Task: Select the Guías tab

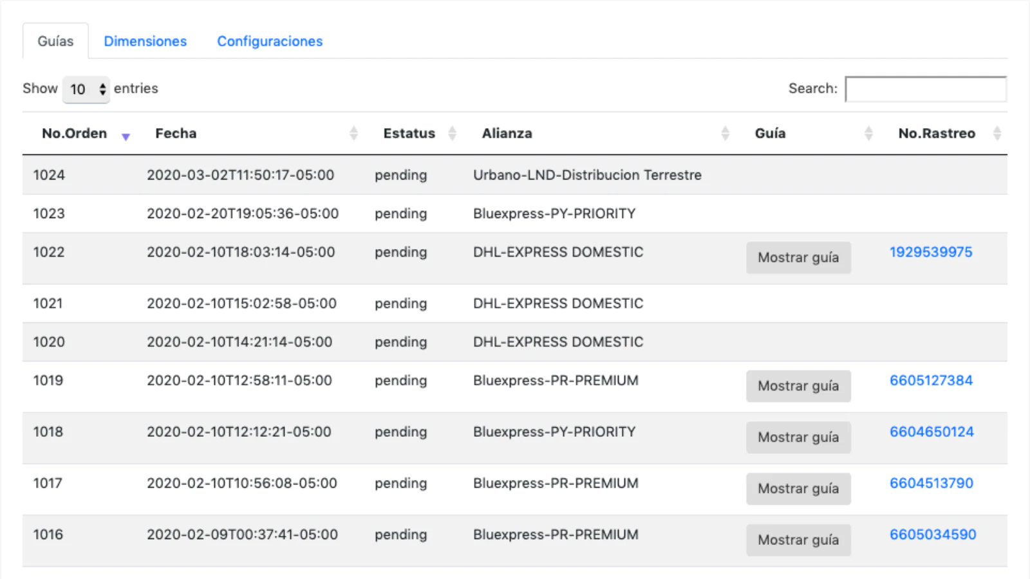Action: click(55, 41)
